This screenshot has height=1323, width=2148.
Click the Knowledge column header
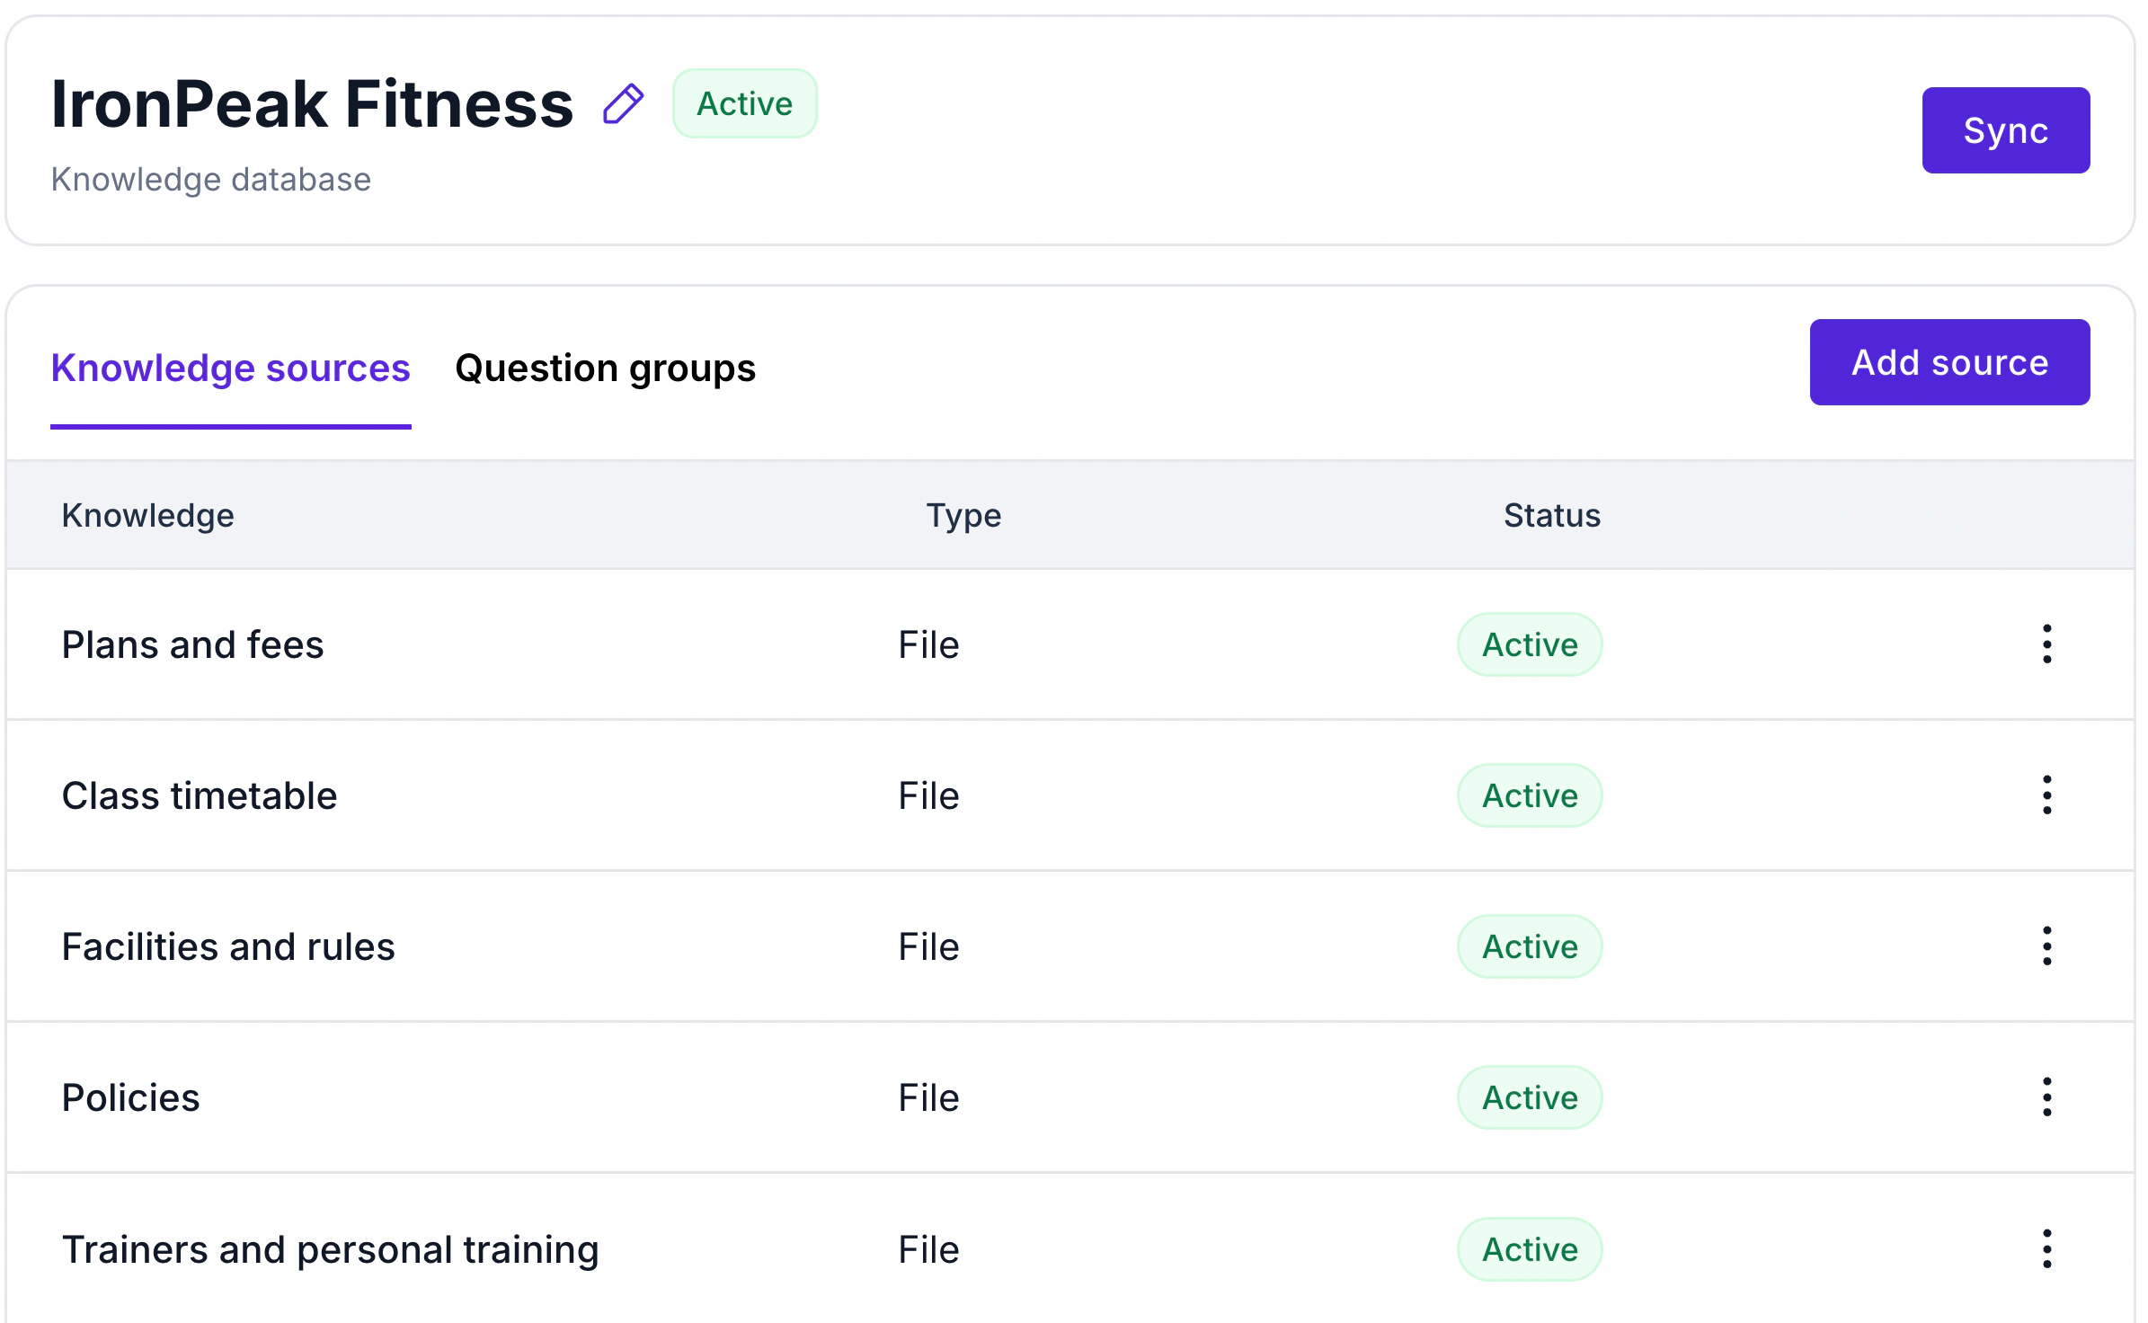148,516
